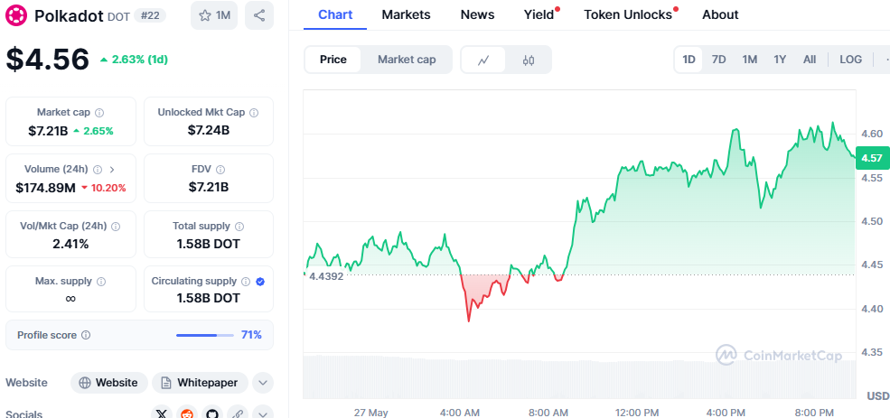Click the 12:00 PM time axis label
The width and height of the screenshot is (890, 418).
pos(636,413)
